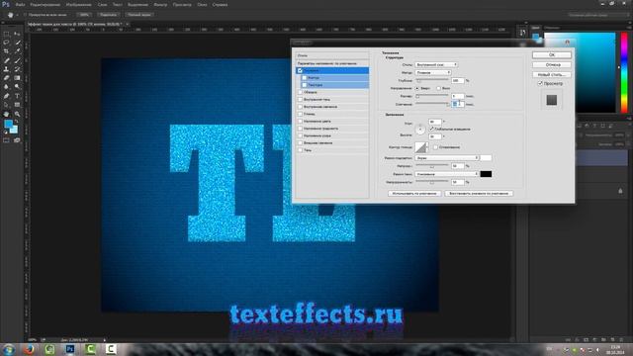633x356 pixels.
Task: Toggle the Просмотр preview checkbox
Action: point(540,83)
